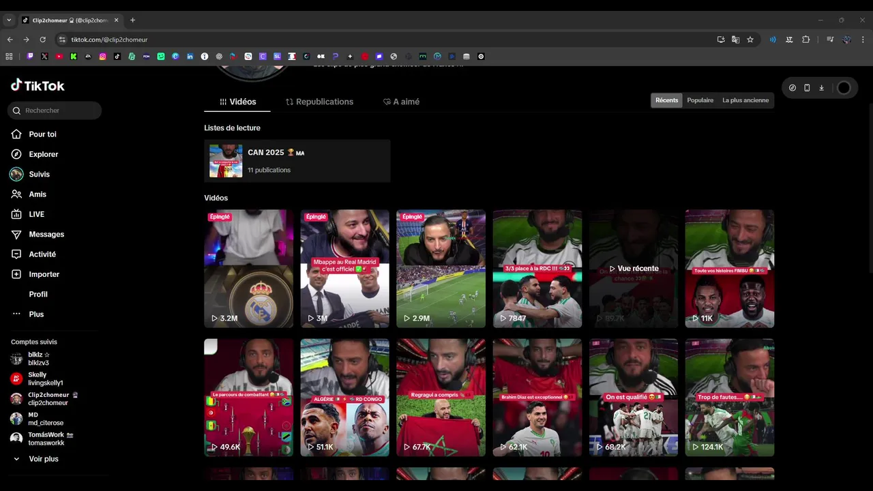Click the Twitch bookmark in bookmarks bar
Image resolution: width=873 pixels, height=491 pixels.
pyautogui.click(x=30, y=57)
